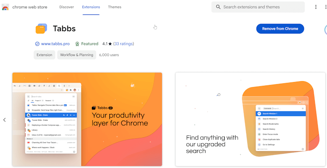Click the Chrome Web Store rainbow logo
This screenshot has width=327, height=168.
(x=5, y=7)
